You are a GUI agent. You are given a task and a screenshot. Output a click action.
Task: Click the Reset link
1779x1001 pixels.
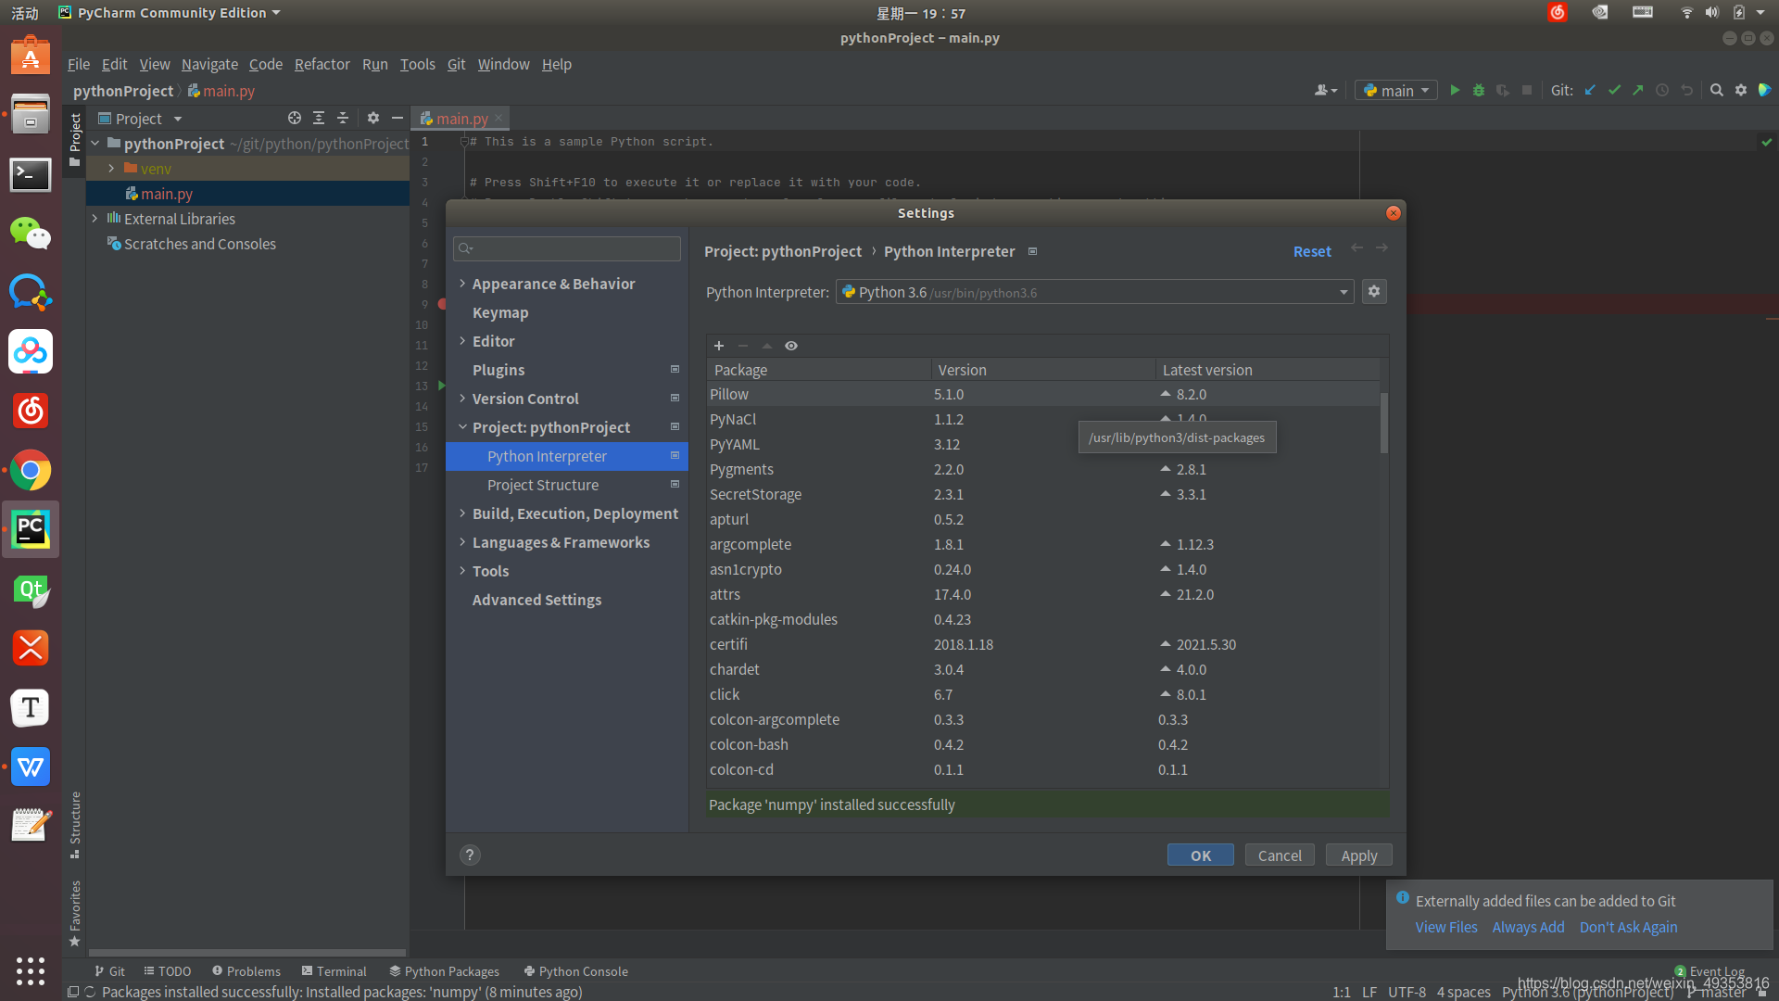point(1312,251)
